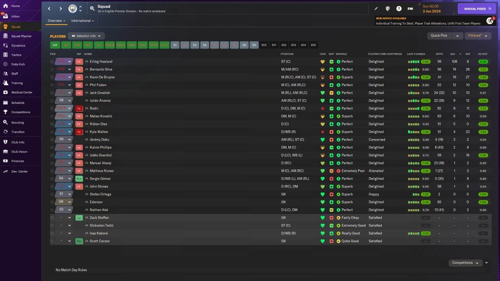Screen dimensions: 500x281
Task: Open position dropdown for Julián Álvarez
Action: click(70, 101)
